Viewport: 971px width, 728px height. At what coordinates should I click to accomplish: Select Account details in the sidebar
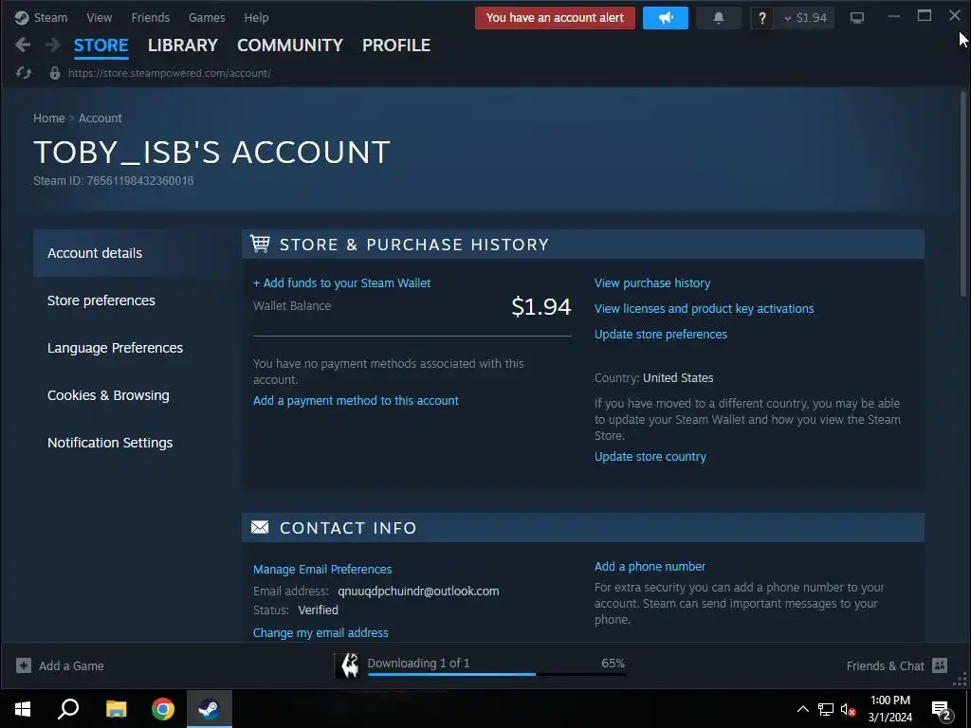128,252
